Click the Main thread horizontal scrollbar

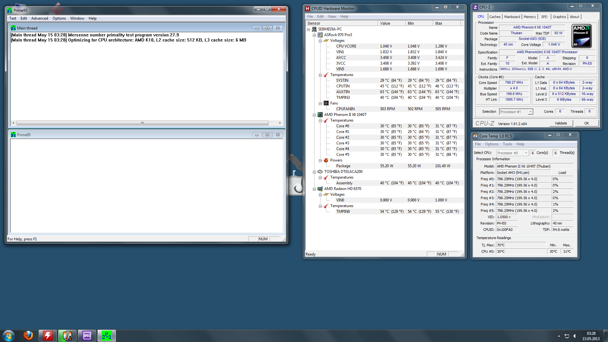click(x=142, y=123)
